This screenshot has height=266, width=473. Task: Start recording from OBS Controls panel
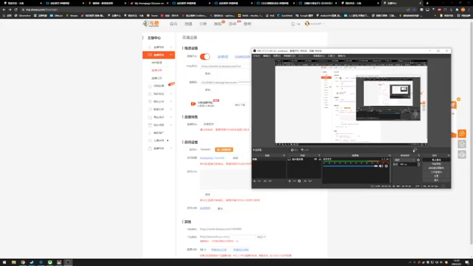pyautogui.click(x=436, y=164)
